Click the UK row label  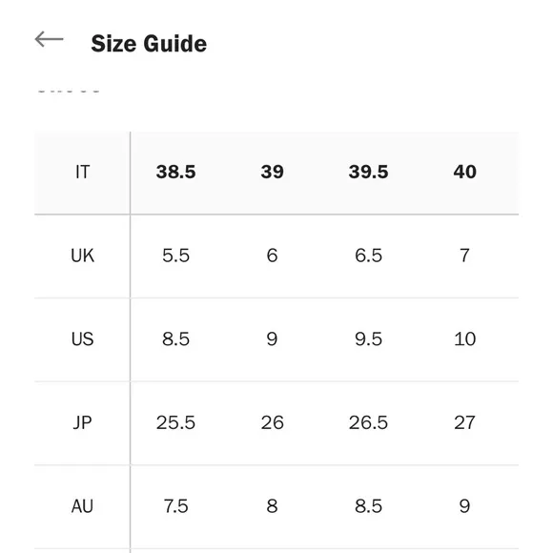[x=83, y=256]
